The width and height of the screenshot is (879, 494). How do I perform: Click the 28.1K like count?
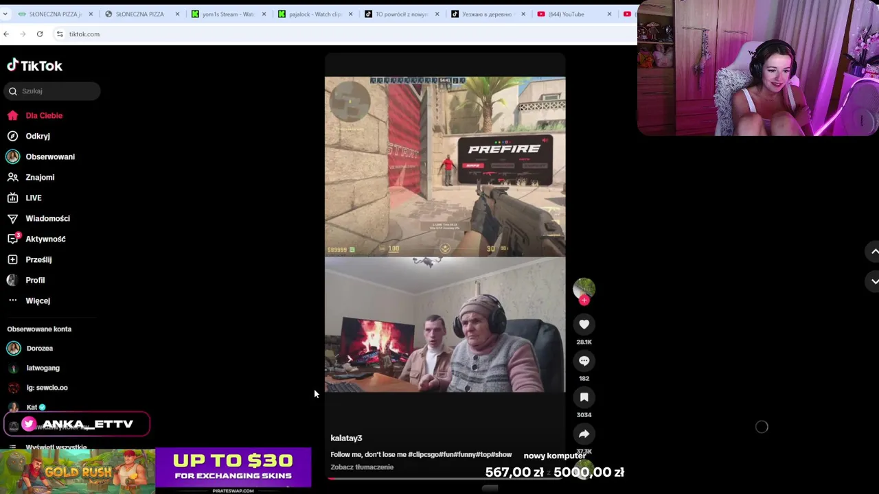tap(584, 342)
